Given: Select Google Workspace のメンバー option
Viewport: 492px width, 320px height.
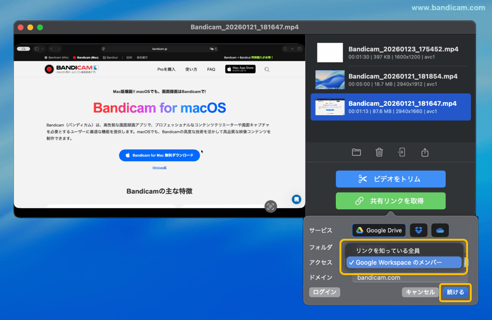Looking at the screenshot, I should (x=404, y=263).
